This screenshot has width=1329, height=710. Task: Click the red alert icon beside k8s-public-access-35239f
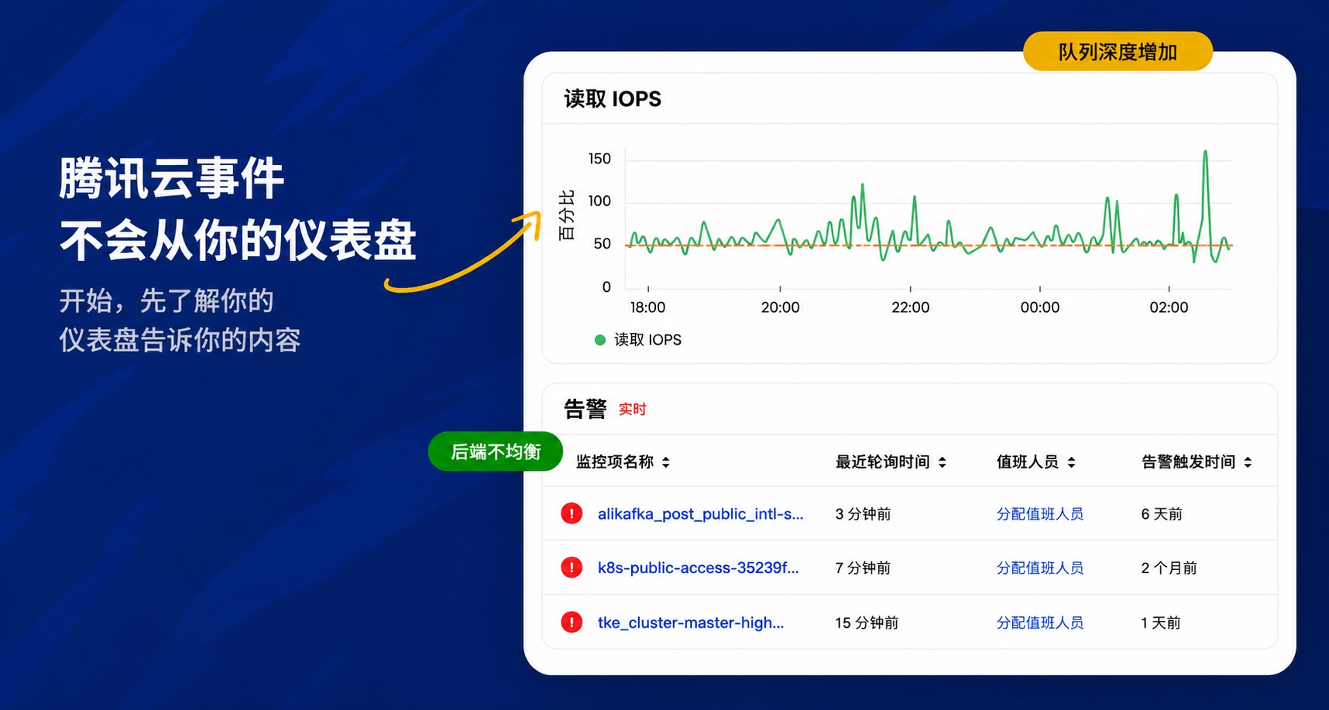[x=572, y=568]
